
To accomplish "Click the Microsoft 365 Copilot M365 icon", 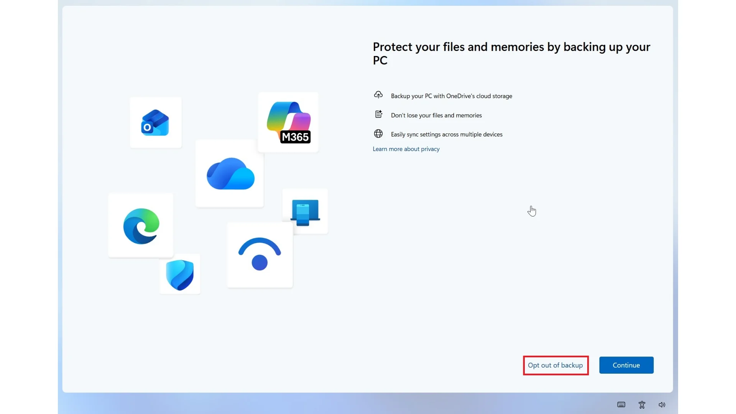I will tap(288, 122).
